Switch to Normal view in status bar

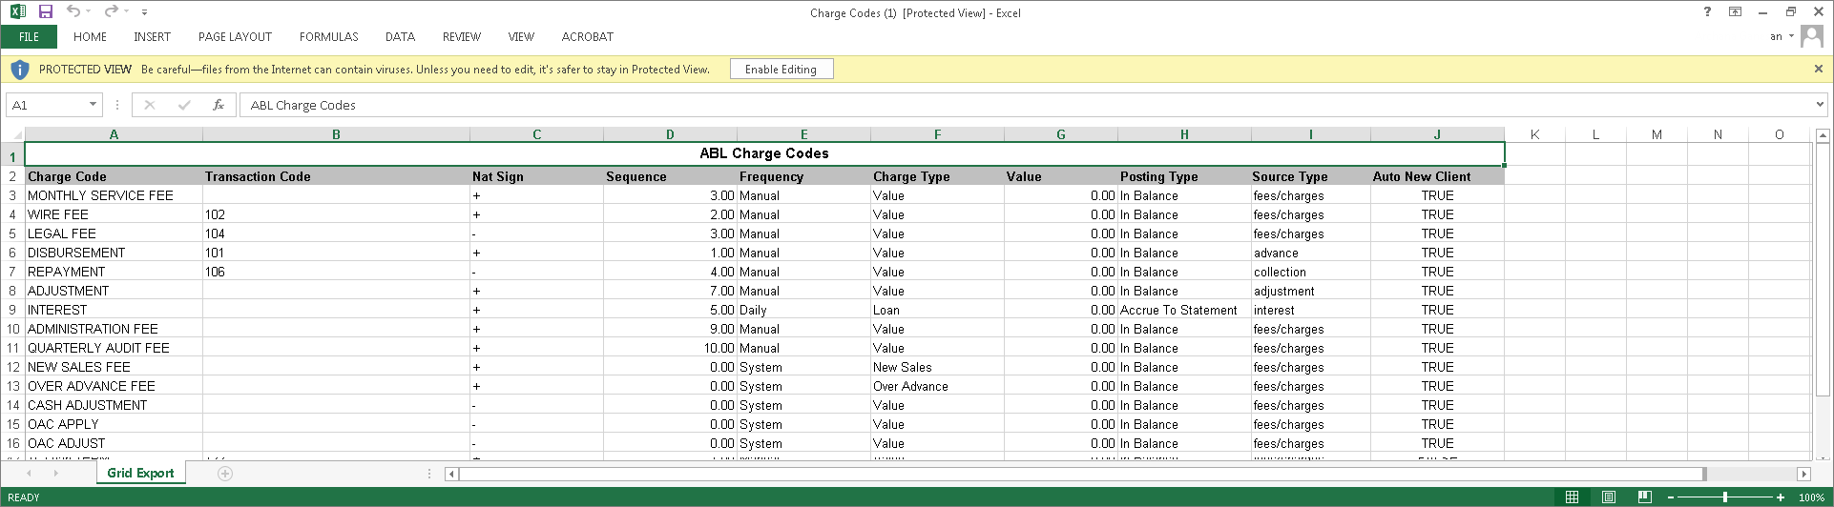(1572, 497)
